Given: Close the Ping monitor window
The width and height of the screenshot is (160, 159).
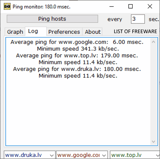Looking at the screenshot, I should (150, 6).
